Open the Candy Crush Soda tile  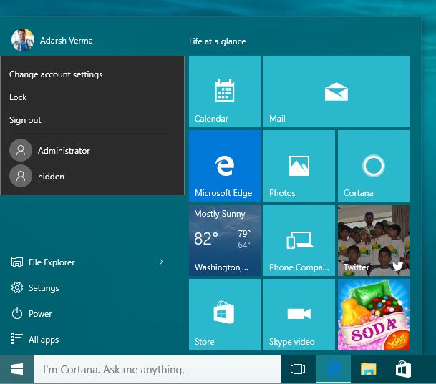pos(373,315)
